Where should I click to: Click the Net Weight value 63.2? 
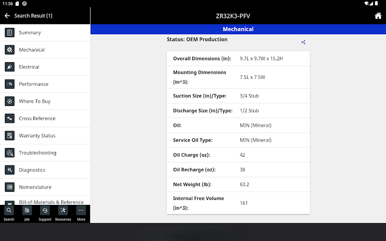tap(244, 185)
